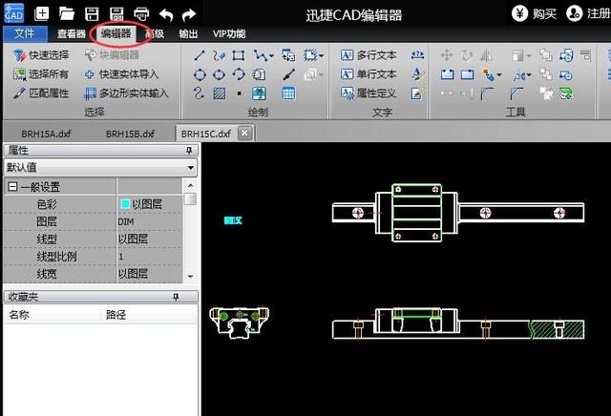Click the Chamfer corner tool icon
Image resolution: width=611 pixels, height=416 pixels.
coord(516,94)
